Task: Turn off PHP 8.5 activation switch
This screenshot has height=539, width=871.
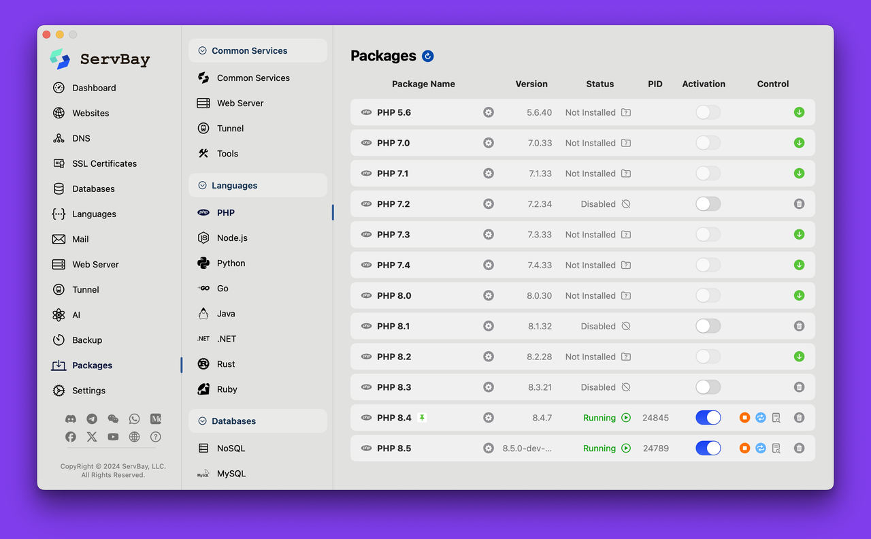Action: coord(708,448)
